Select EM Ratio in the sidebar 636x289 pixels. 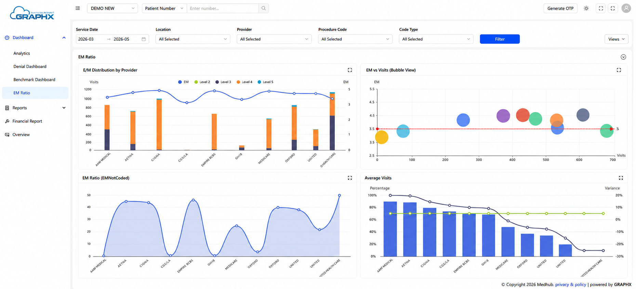[35, 93]
